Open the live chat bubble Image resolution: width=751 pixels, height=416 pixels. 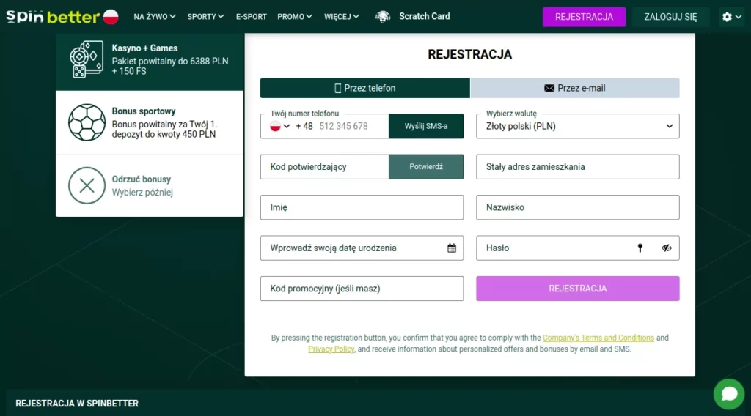pyautogui.click(x=728, y=394)
